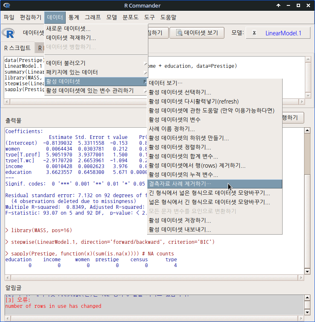
Task: Click the keep-above arrow in title bar
Action: 278,5
